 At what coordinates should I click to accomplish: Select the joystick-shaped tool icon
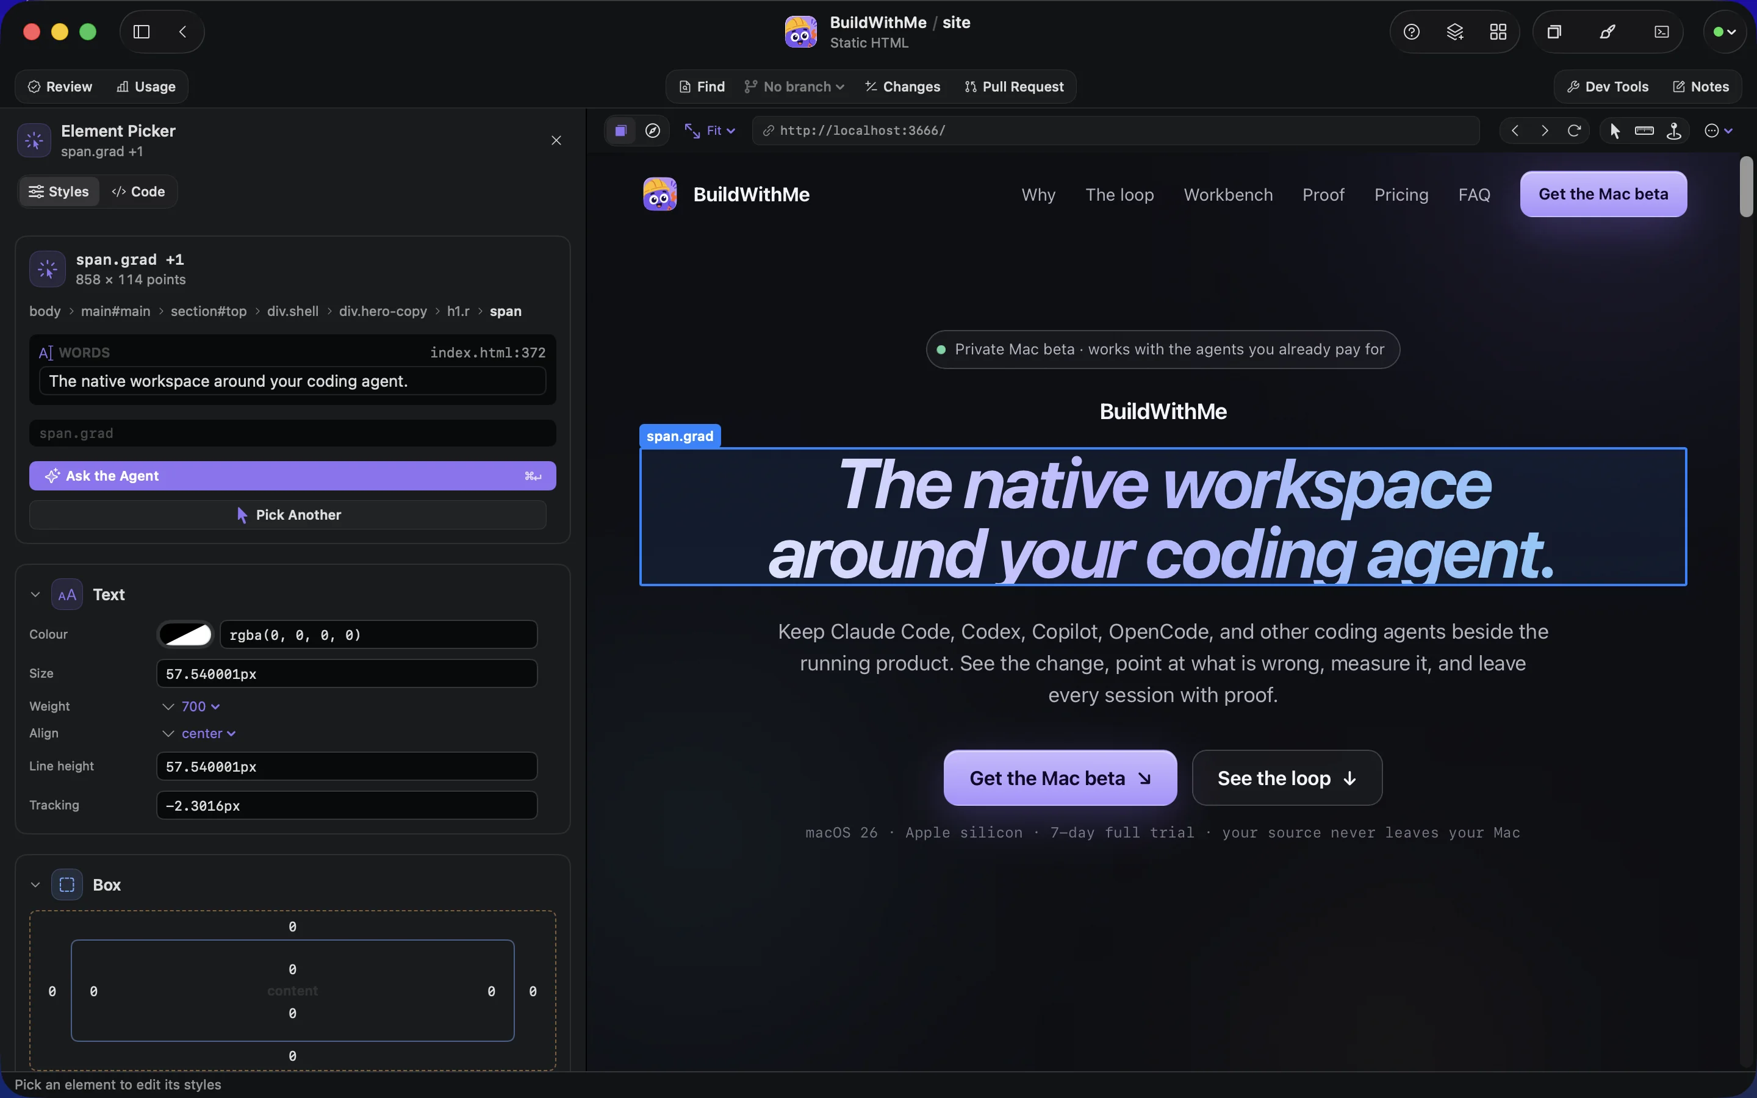(x=1674, y=131)
